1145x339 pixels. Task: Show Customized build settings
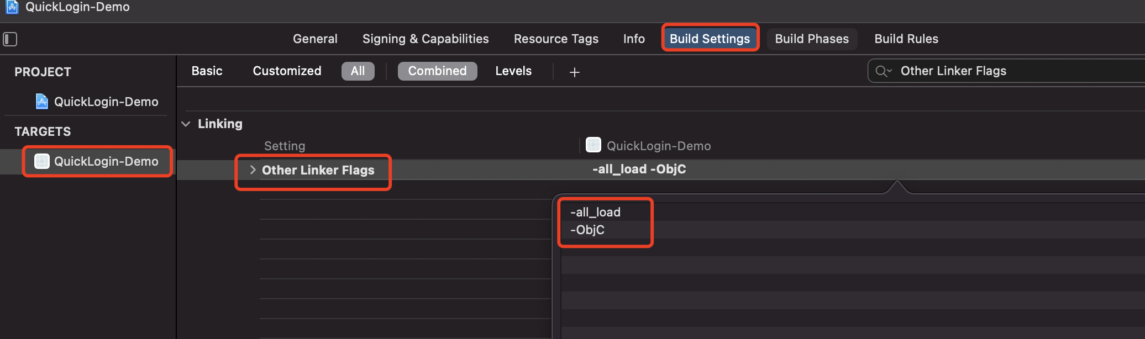click(287, 71)
